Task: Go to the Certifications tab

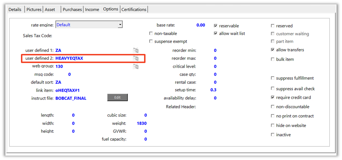Action: pos(134,10)
